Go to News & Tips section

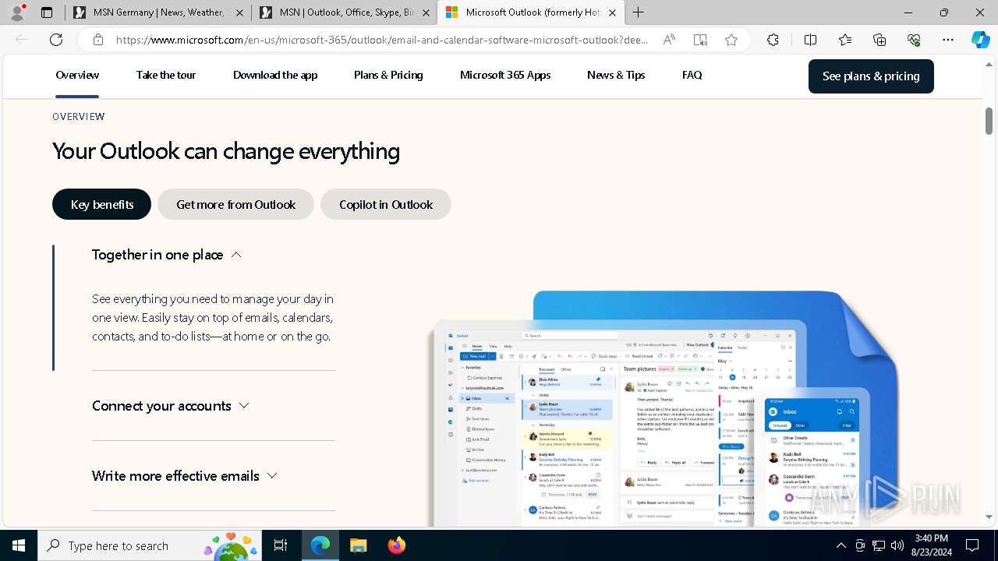[616, 75]
